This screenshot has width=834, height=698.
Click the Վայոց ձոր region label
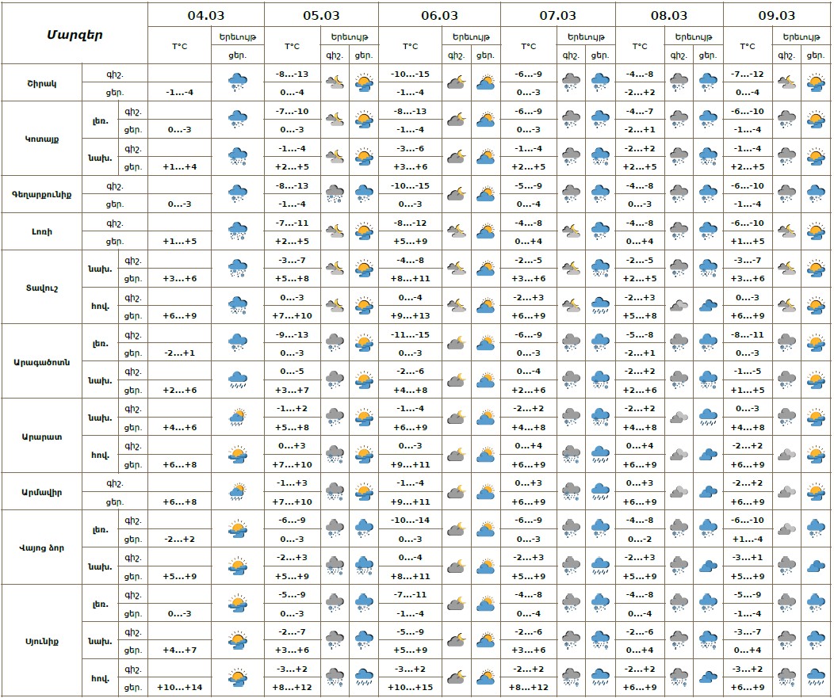pos(41,548)
